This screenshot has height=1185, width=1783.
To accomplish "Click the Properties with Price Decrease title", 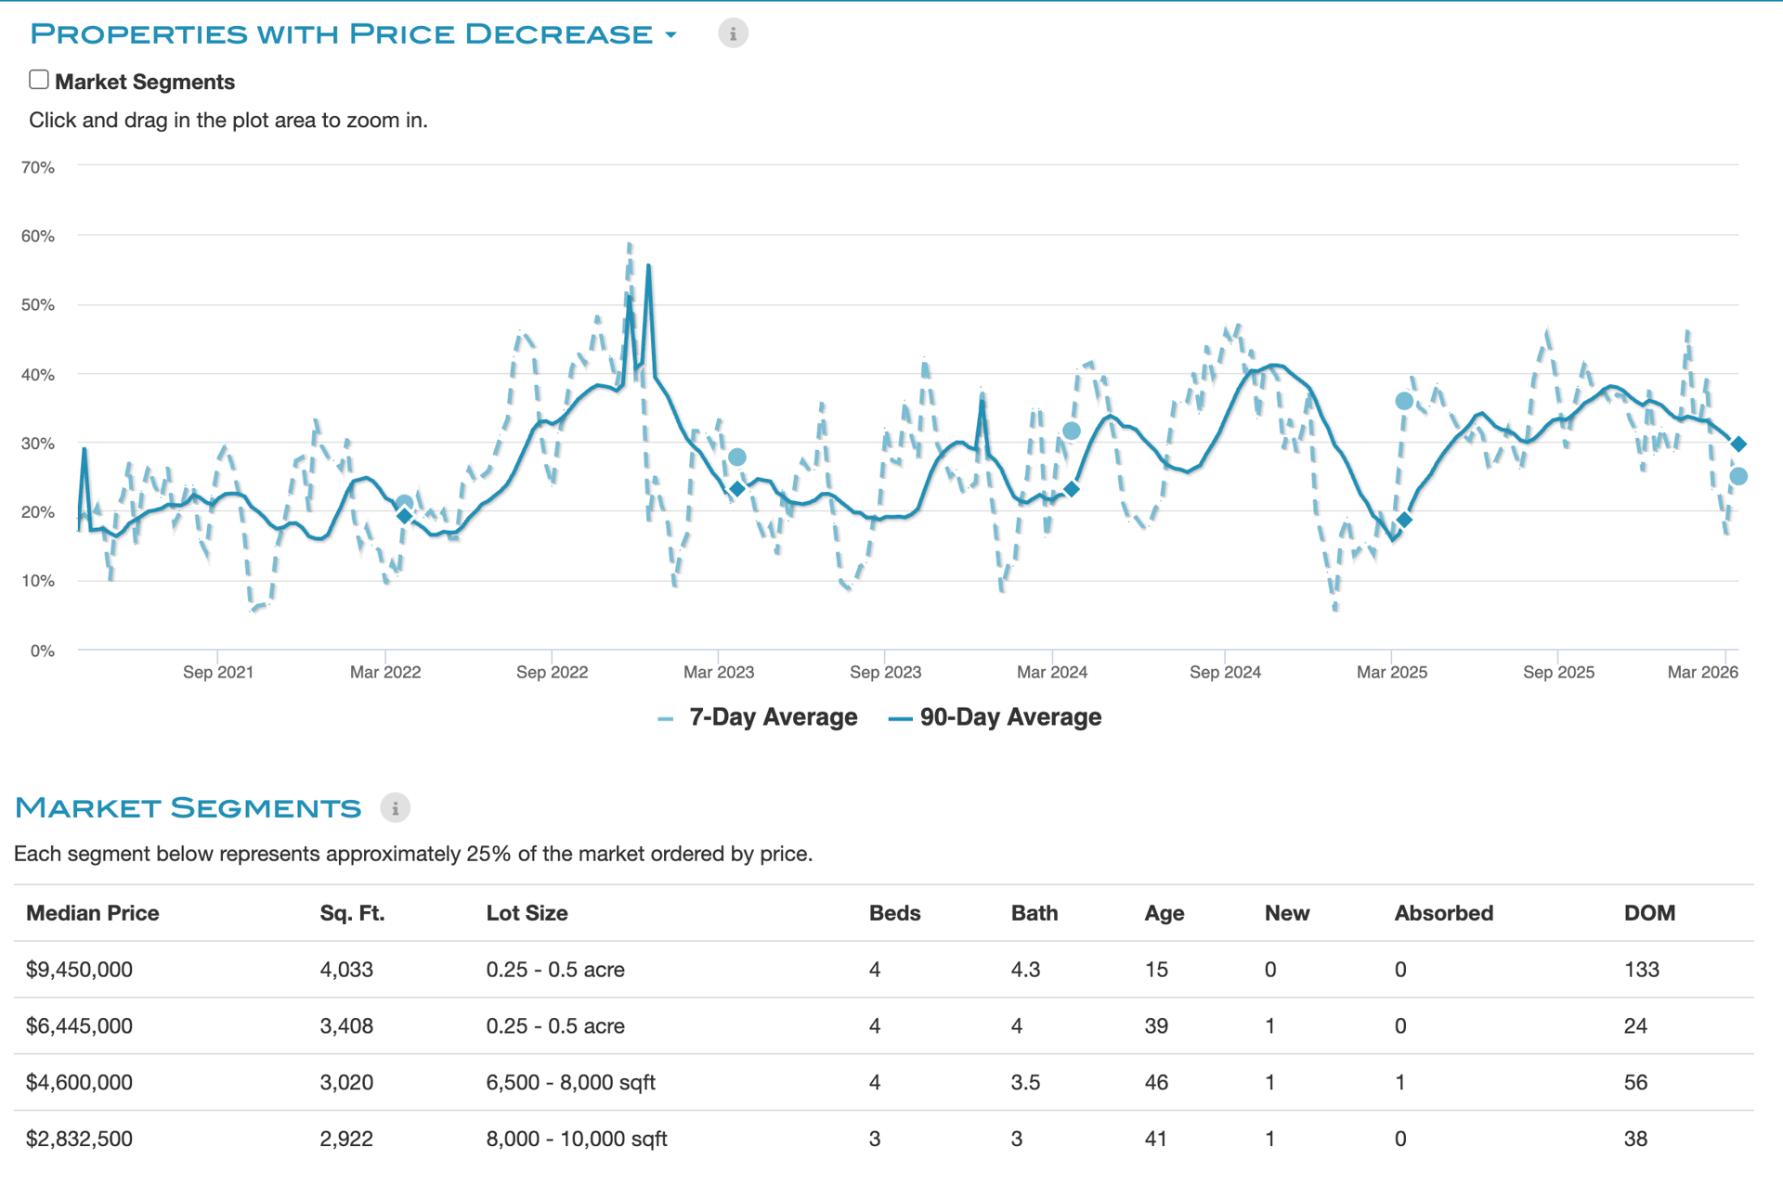I will tap(342, 34).
